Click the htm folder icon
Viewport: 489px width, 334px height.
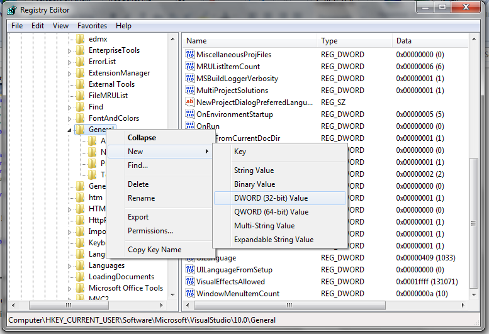81,198
